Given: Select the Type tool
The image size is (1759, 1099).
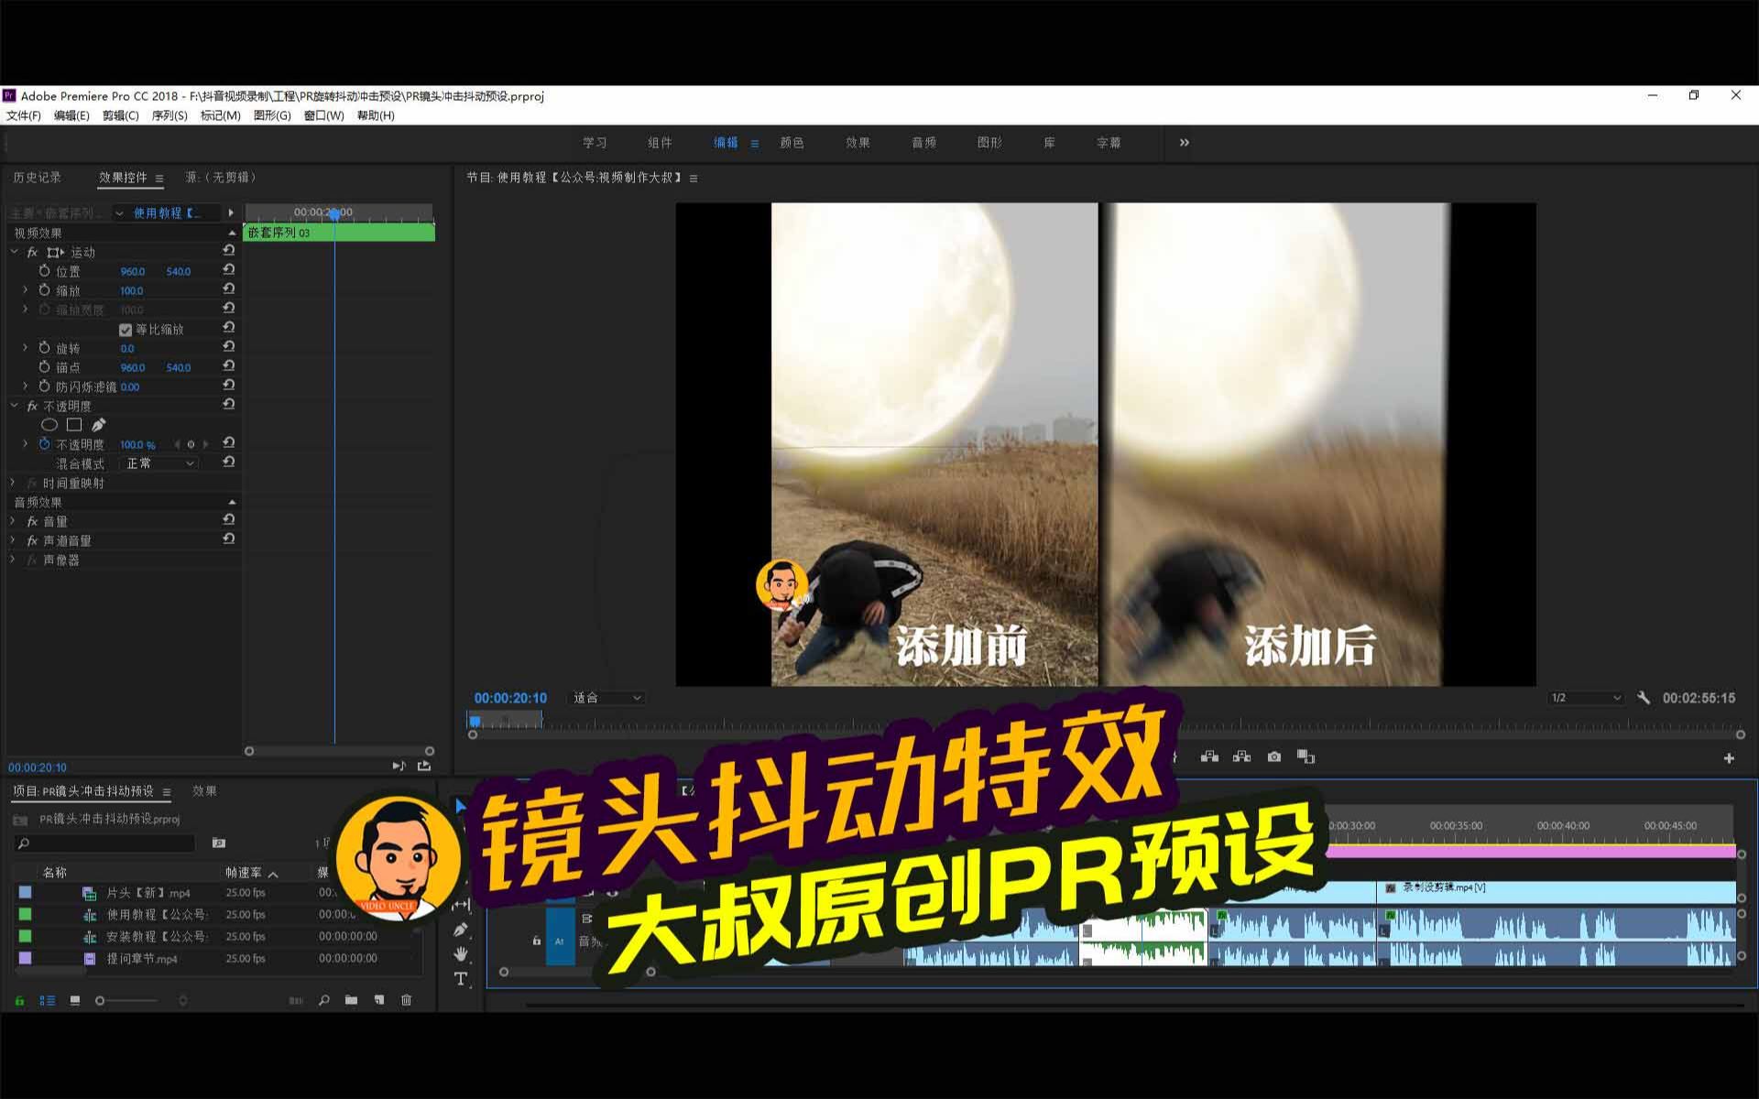Looking at the screenshot, I should pos(461,979).
